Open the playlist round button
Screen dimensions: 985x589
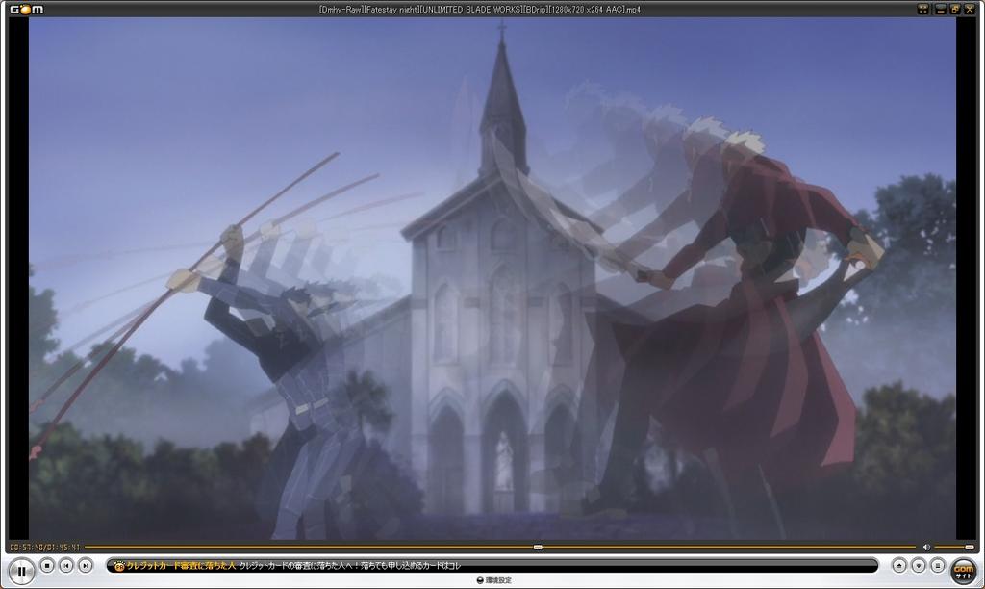(937, 566)
